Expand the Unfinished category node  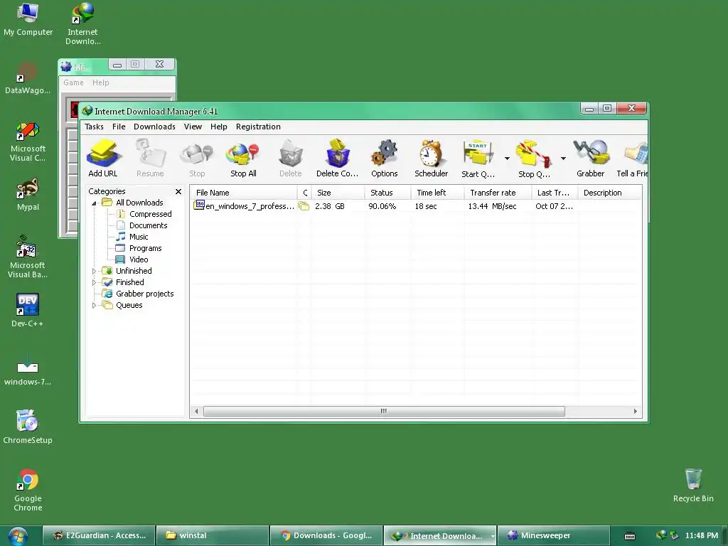click(95, 271)
